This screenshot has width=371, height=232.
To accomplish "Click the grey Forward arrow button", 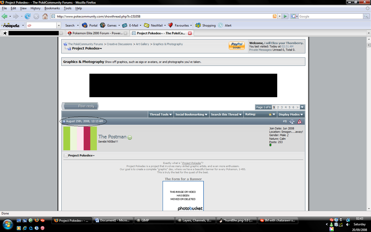I will pyautogui.click(x=16, y=16).
